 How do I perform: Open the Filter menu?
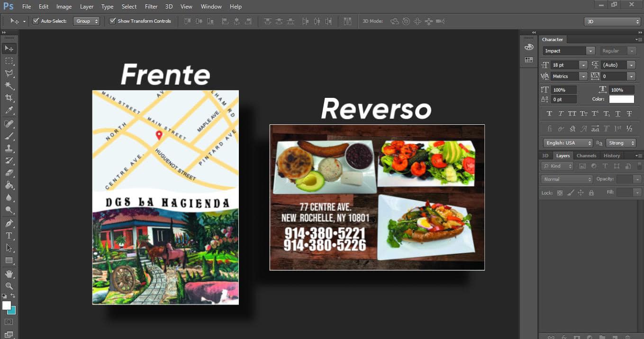[x=151, y=7]
